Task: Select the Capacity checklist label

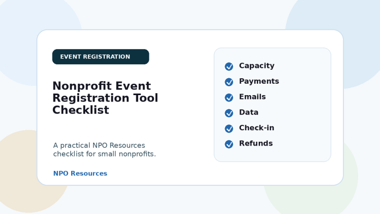Action: (x=257, y=66)
